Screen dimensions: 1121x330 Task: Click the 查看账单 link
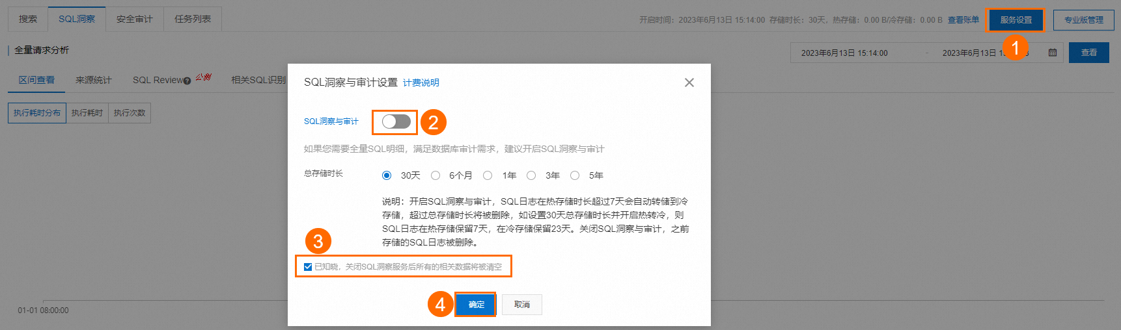[x=963, y=20]
